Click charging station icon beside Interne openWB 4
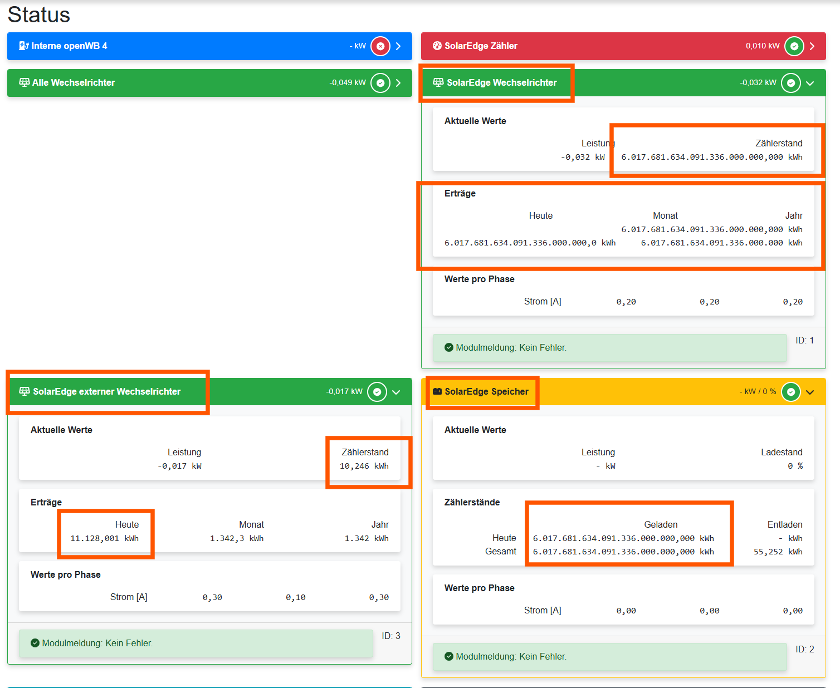 pyautogui.click(x=24, y=46)
